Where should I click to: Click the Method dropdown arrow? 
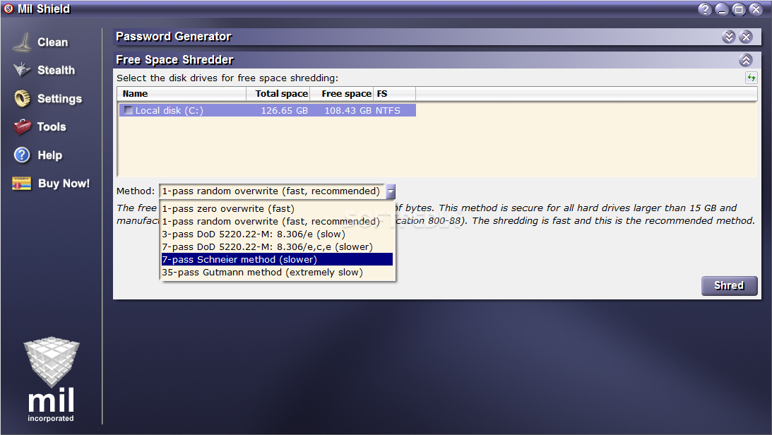[391, 191]
